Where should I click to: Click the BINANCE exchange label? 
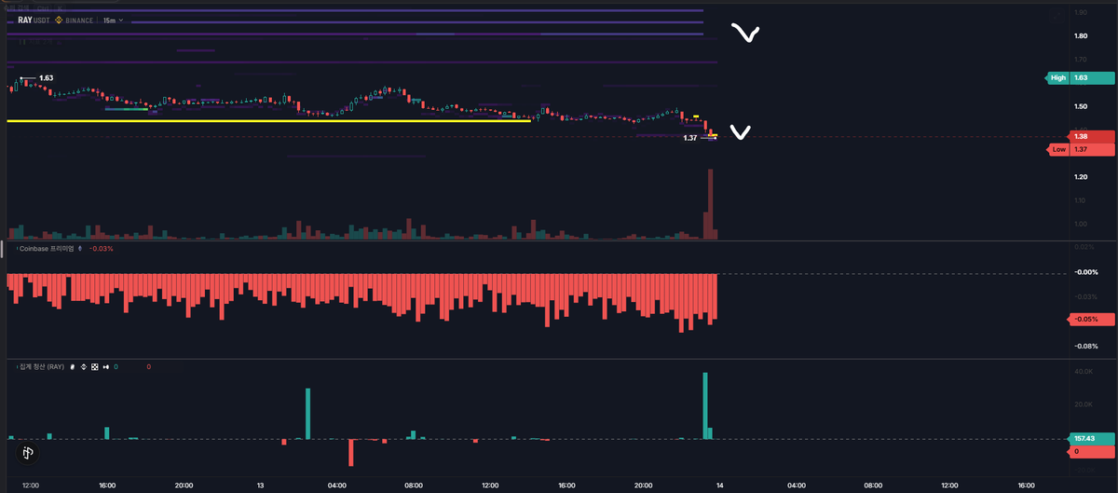[80, 19]
